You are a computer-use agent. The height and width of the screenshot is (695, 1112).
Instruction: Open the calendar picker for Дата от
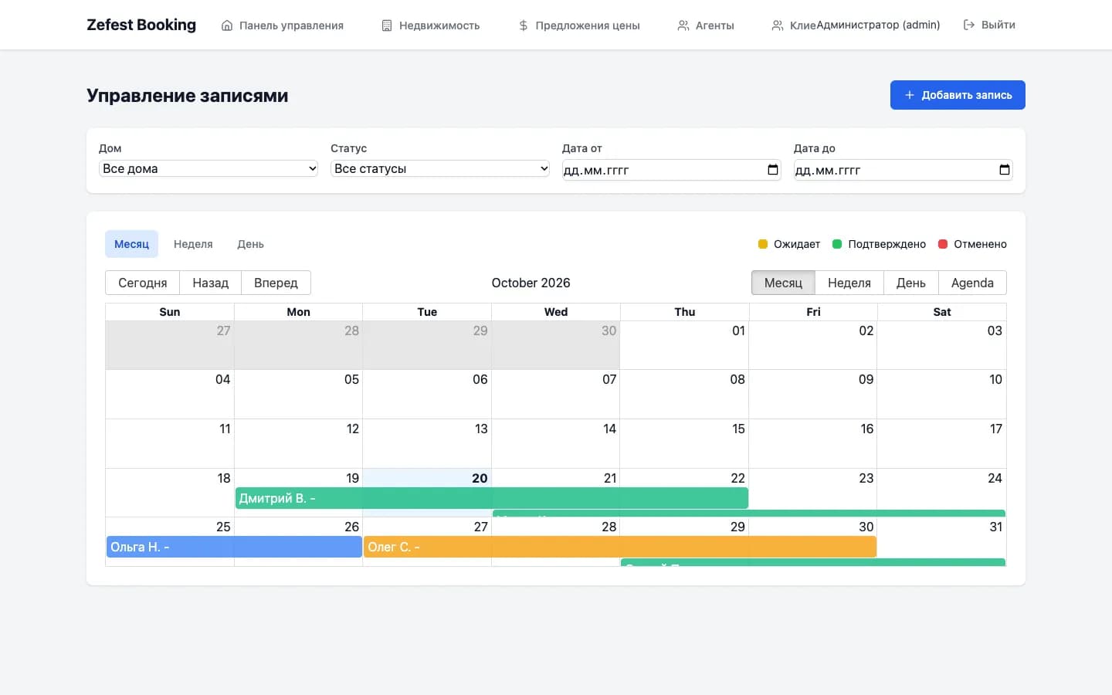tap(773, 170)
